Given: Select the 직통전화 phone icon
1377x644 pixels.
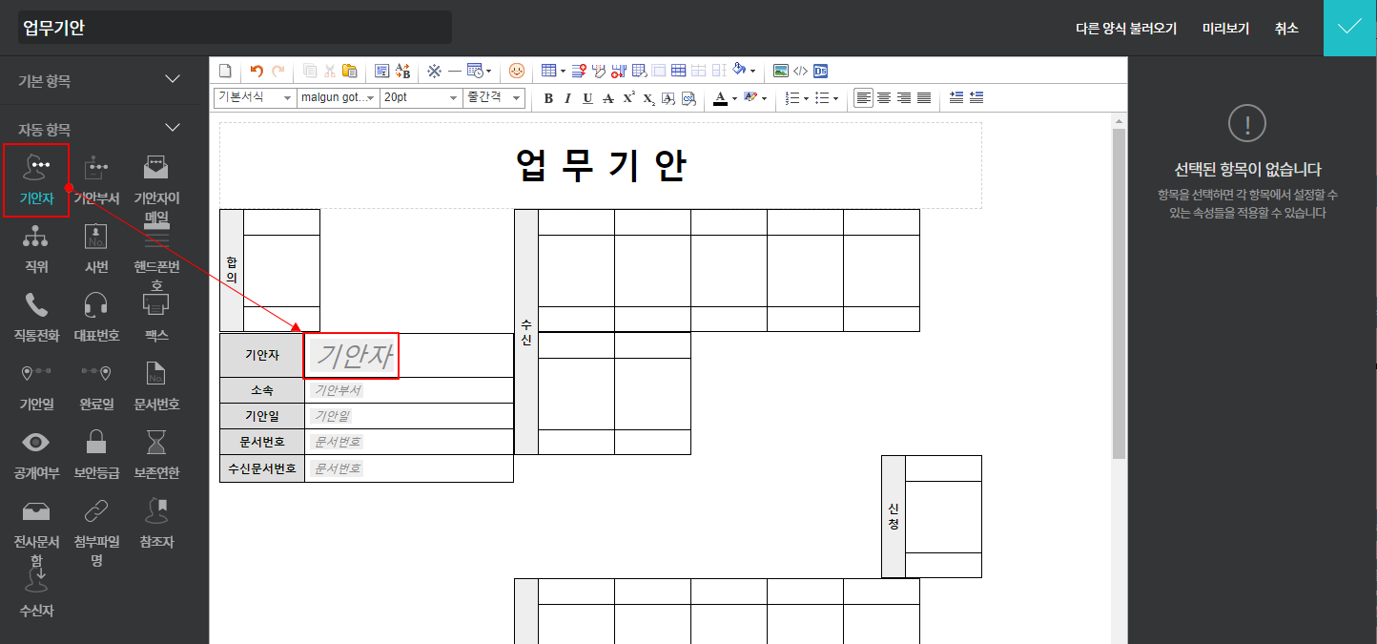Looking at the screenshot, I should click(36, 305).
